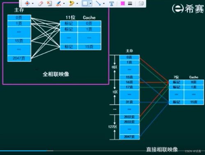The height and width of the screenshot is (155, 205).
Task: Click the grayed-out undo icon
Action: tap(141, 3)
